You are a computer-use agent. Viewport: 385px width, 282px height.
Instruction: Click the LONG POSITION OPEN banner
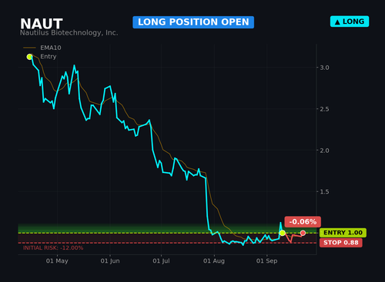[x=193, y=22]
